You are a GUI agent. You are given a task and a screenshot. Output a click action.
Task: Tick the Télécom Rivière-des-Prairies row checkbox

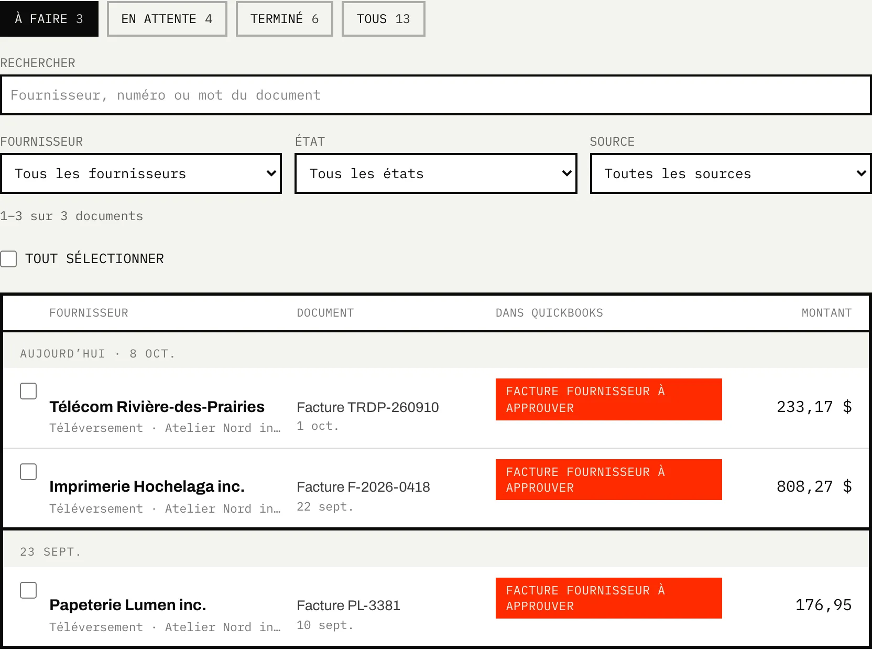click(x=28, y=391)
